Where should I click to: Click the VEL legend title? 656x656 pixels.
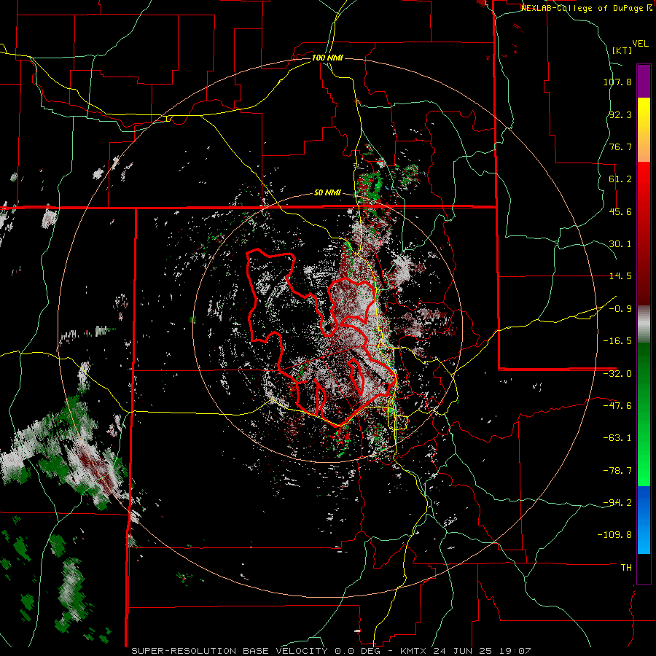click(640, 44)
